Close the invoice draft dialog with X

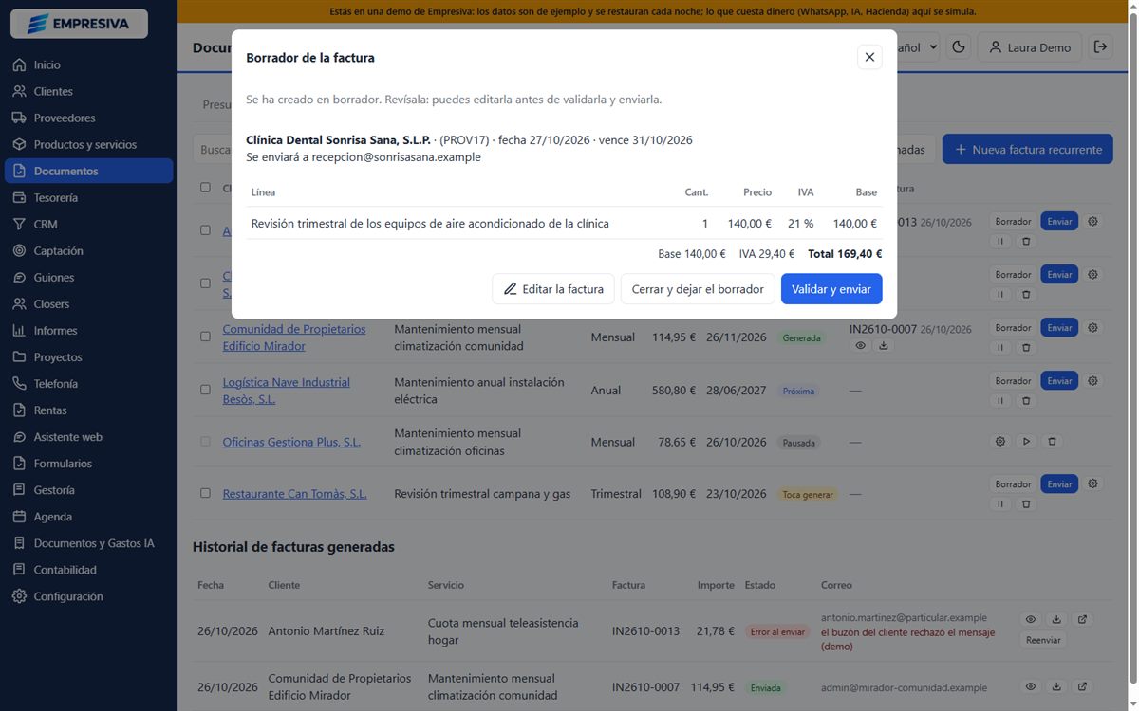click(x=869, y=57)
